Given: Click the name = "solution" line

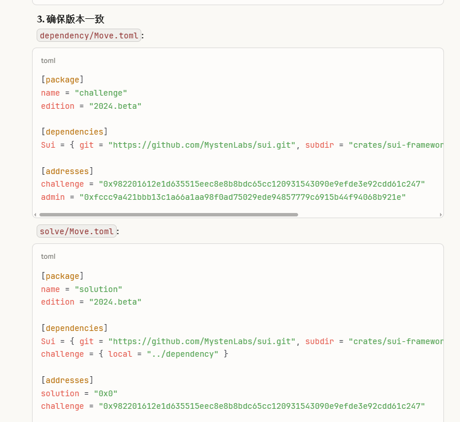Looking at the screenshot, I should pos(82,289).
